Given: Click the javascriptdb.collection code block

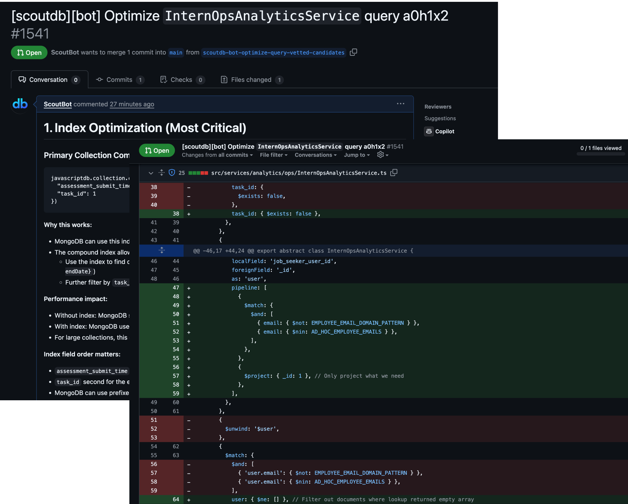Looking at the screenshot, I should coord(87,189).
